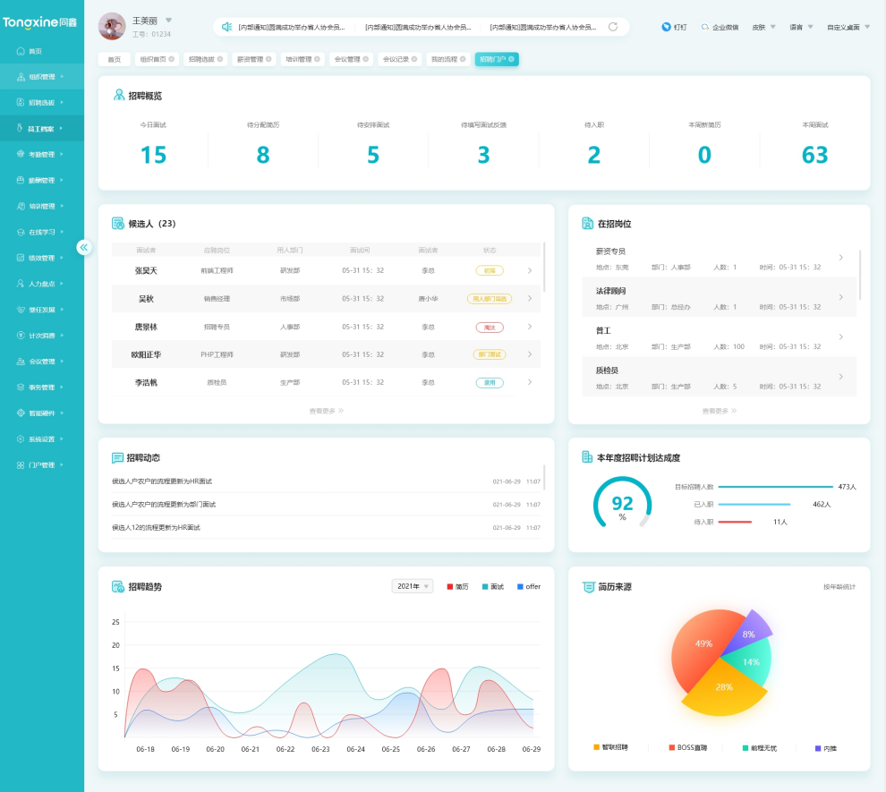Toggle the 简历 legend series in trend chart

coord(457,586)
